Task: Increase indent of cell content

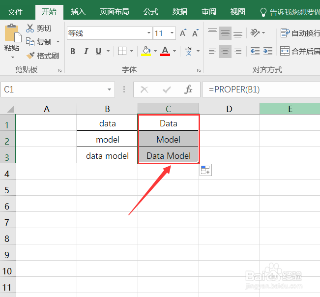Action: click(268, 51)
